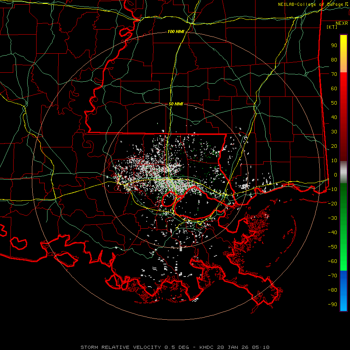
Task: Click the Storm Relative Velocity caption at bottom
Action: (x=175, y=347)
